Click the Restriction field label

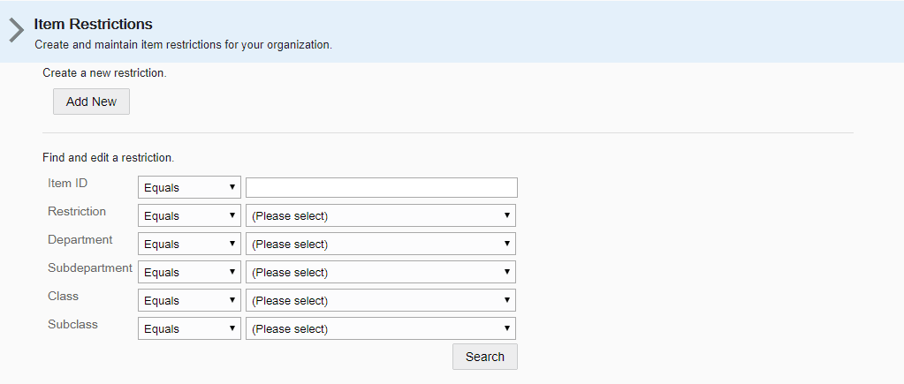pos(77,211)
